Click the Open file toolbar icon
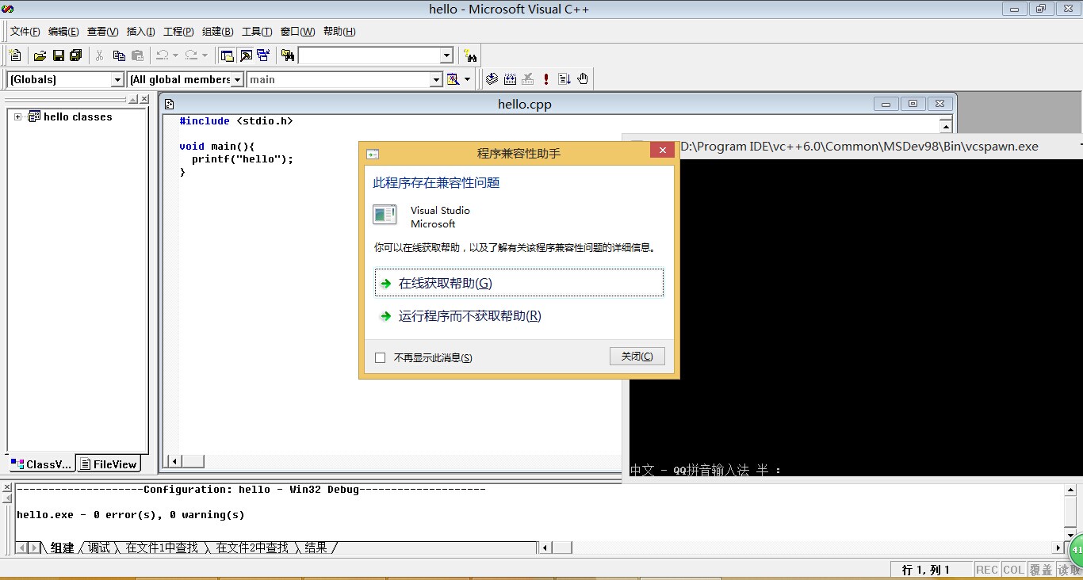The image size is (1083, 580). click(40, 55)
